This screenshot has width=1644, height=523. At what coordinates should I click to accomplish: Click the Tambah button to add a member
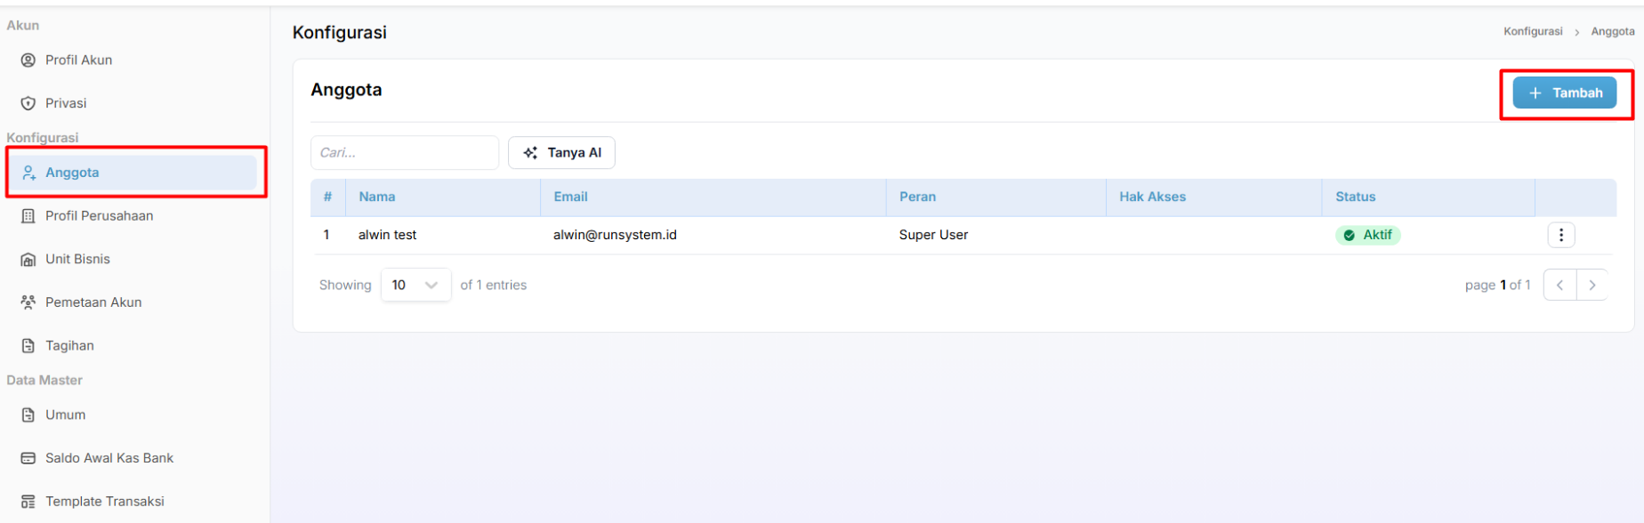click(1565, 93)
